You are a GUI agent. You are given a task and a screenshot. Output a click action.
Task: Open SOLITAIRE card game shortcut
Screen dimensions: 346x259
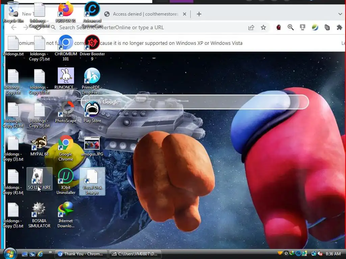click(39, 179)
